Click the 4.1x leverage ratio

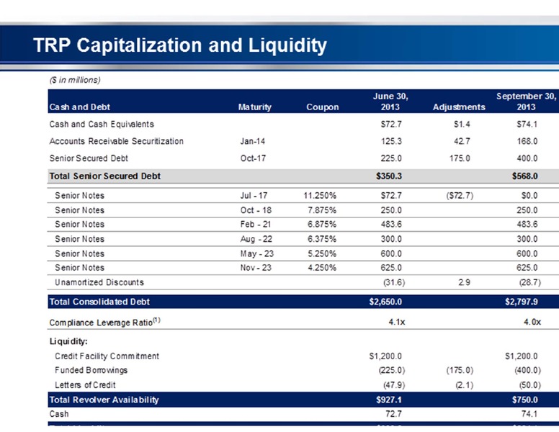pyautogui.click(x=397, y=323)
